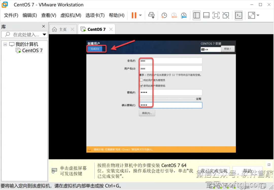Image resolution: width=274 pixels, height=190 pixels.
Task: Take a snapshot with the clock-plus icon
Action: click(164, 15)
